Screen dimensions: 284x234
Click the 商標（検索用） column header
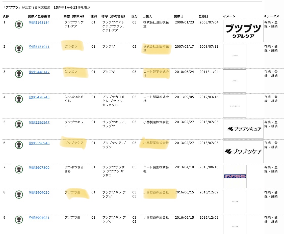(x=74, y=16)
